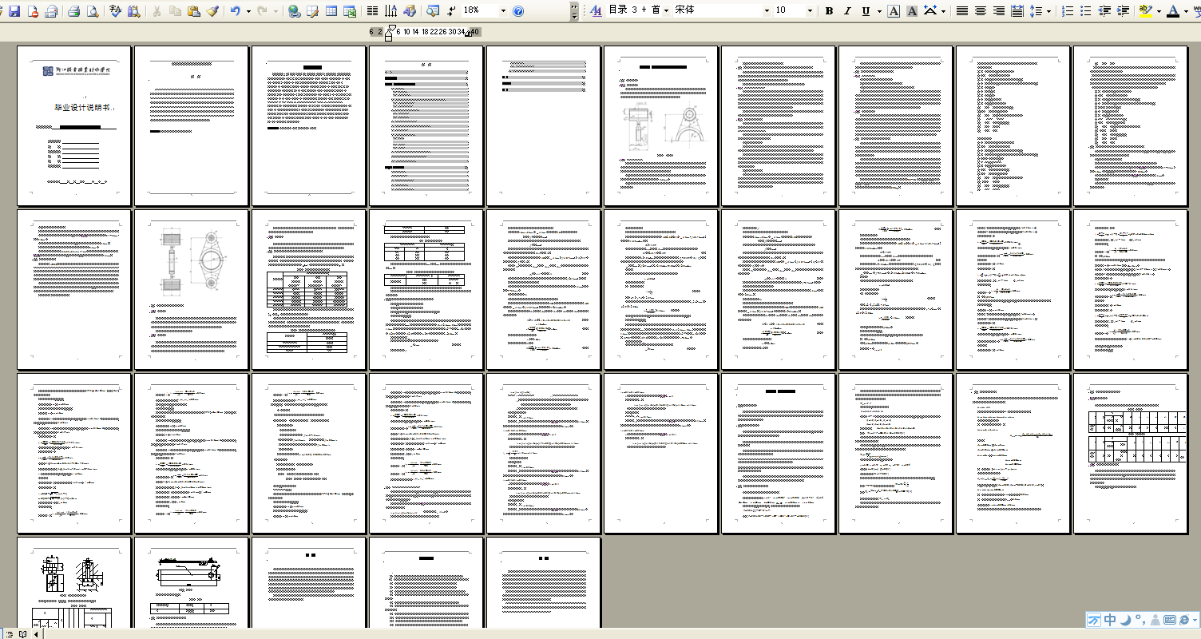
Task: Undo the last action
Action: [x=236, y=11]
